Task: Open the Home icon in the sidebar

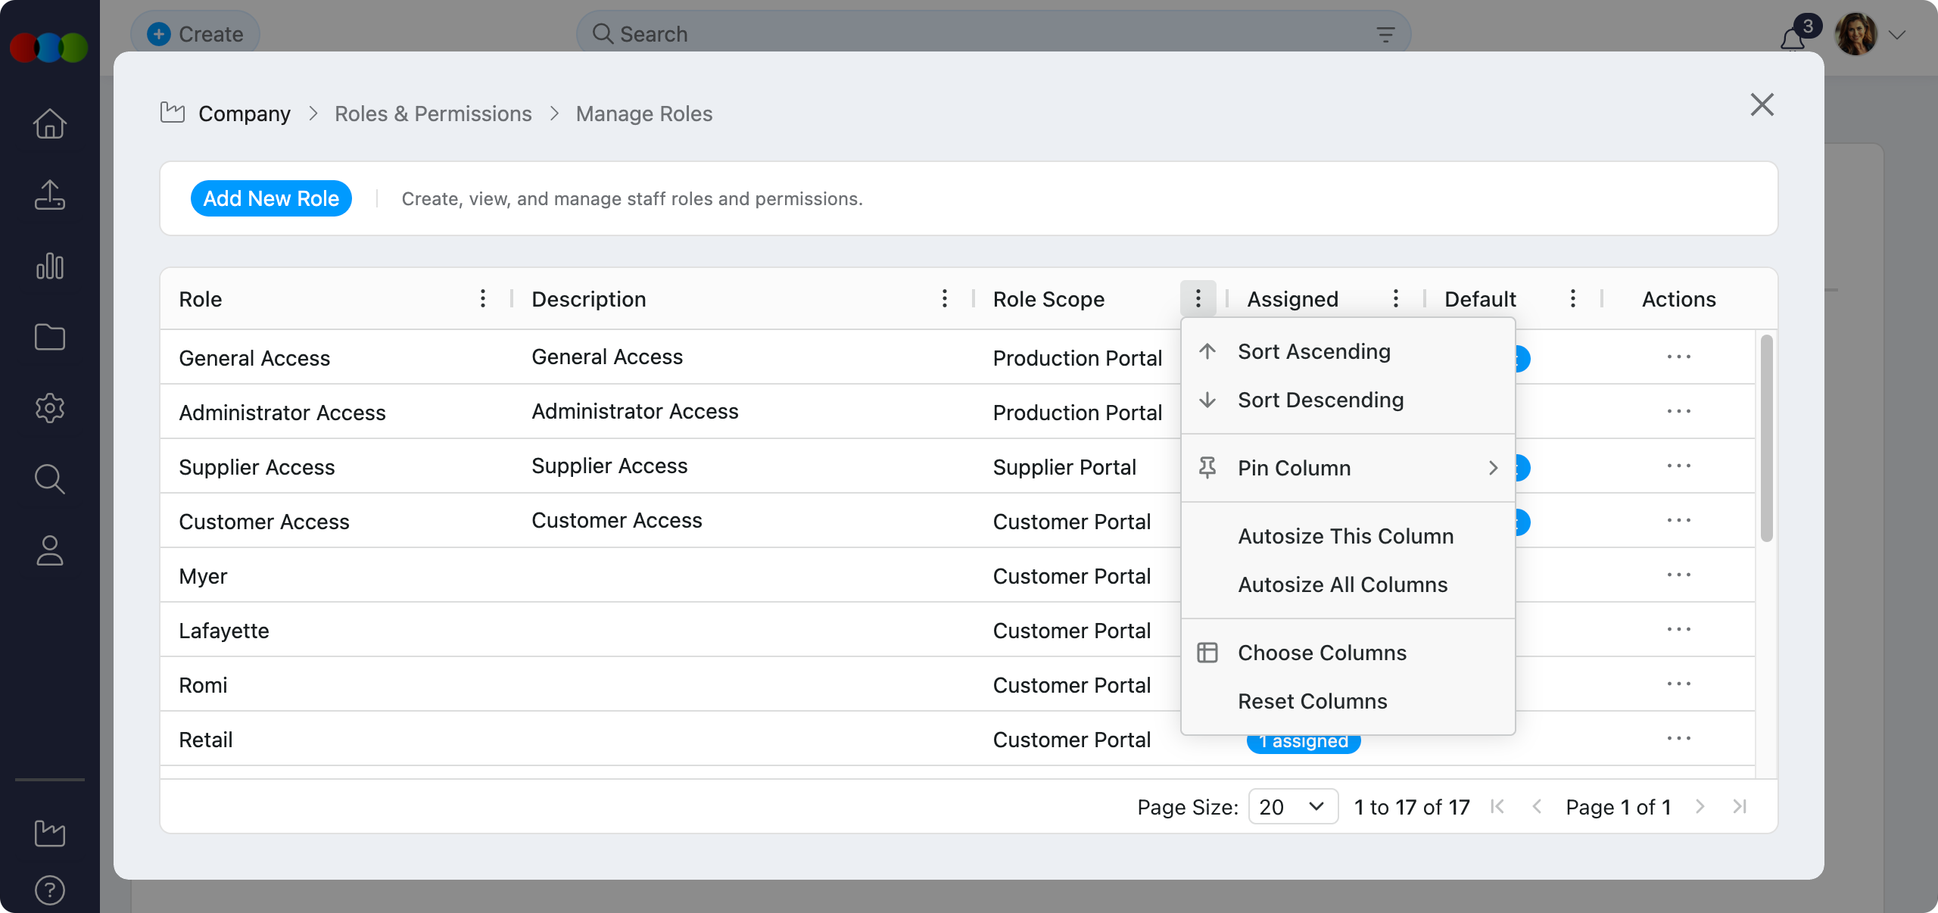Action: (49, 123)
